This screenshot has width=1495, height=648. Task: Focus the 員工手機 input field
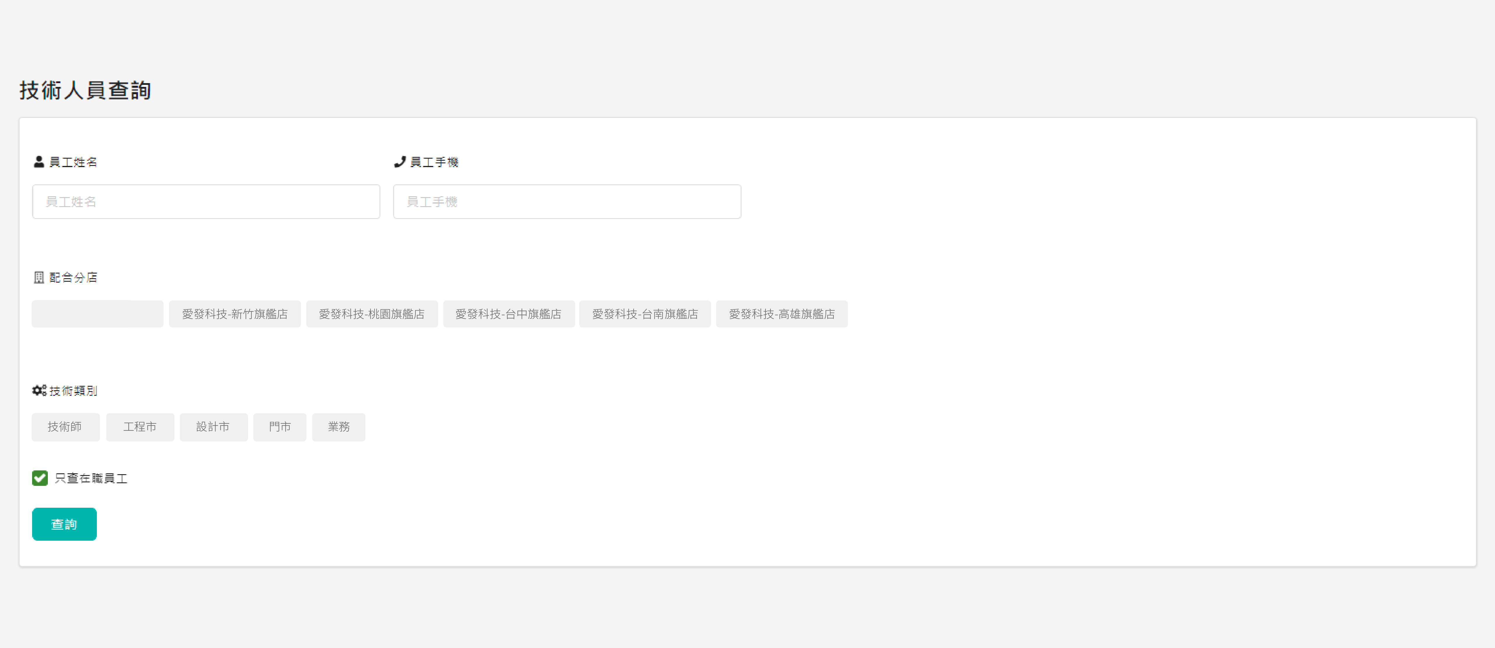567,201
